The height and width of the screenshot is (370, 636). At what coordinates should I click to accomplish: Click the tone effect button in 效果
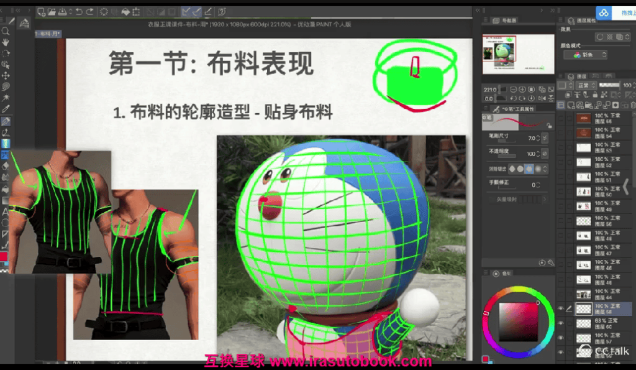pos(610,37)
